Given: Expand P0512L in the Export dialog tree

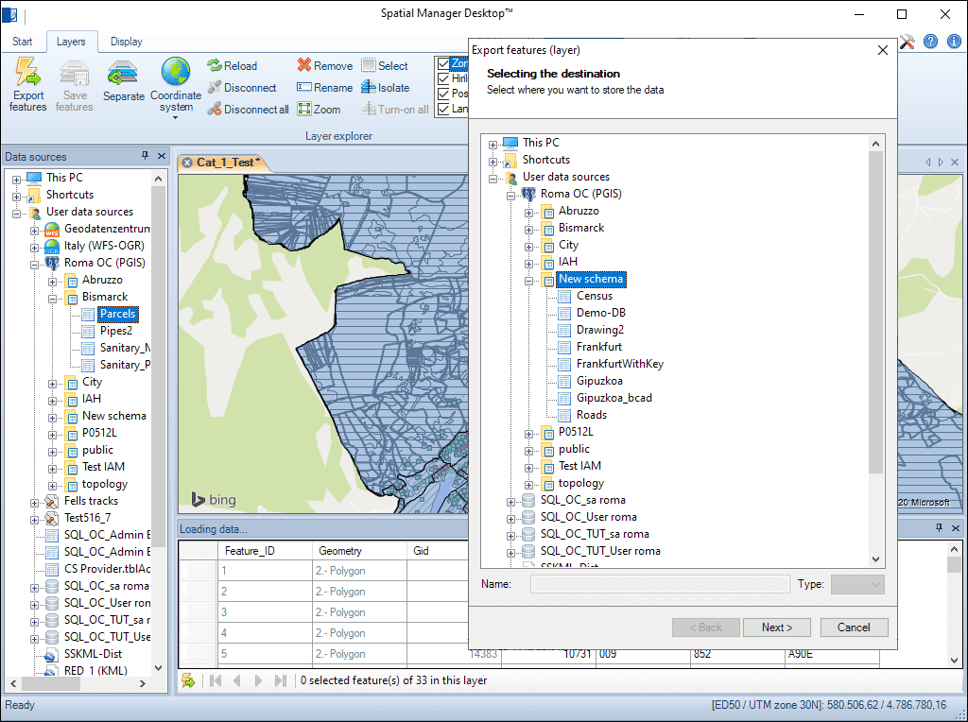Looking at the screenshot, I should (x=528, y=434).
